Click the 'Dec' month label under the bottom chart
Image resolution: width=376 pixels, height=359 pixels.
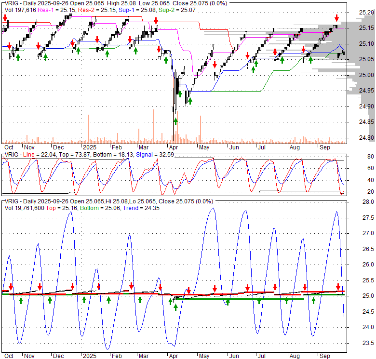pos(58,356)
